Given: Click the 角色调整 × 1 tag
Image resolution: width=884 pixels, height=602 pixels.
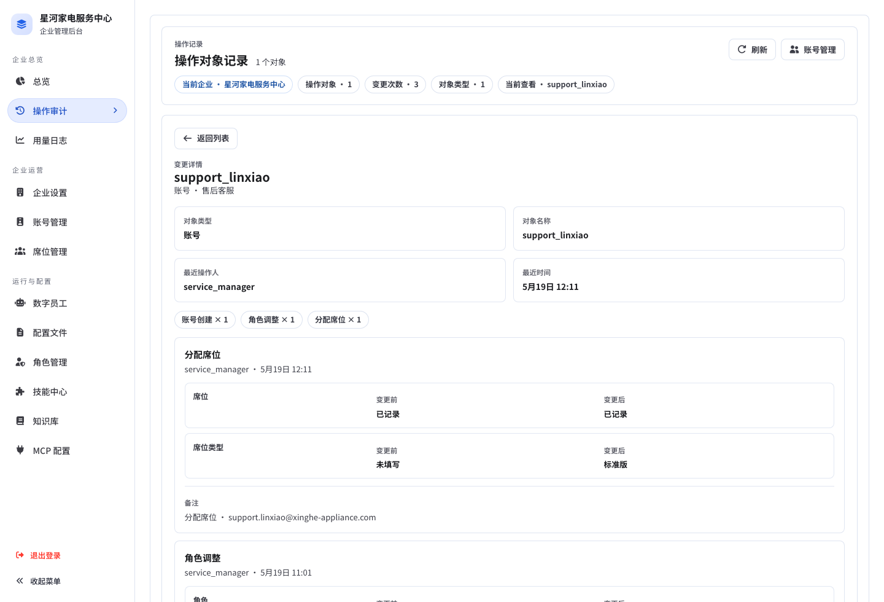Looking at the screenshot, I should 271,320.
